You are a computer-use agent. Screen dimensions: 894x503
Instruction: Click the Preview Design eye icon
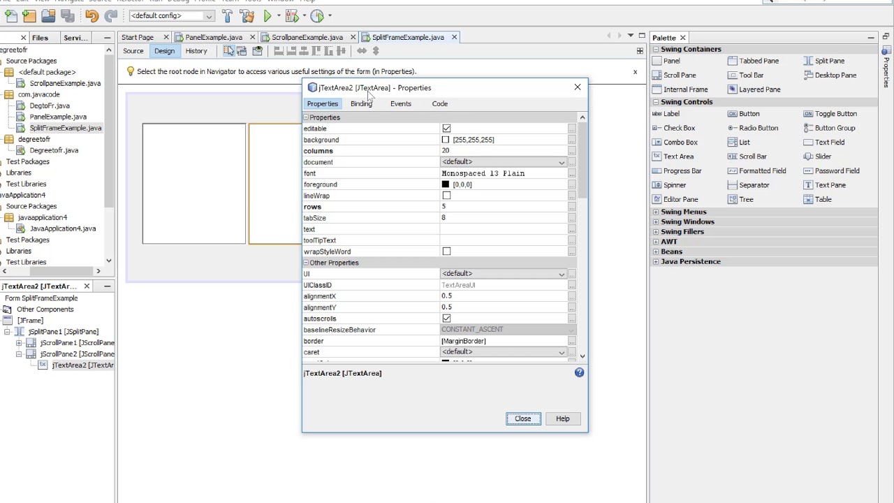pos(257,51)
